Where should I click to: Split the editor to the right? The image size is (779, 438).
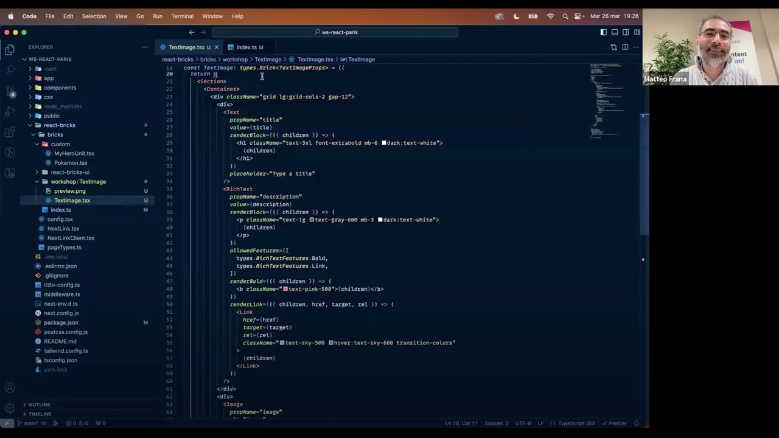(625, 47)
